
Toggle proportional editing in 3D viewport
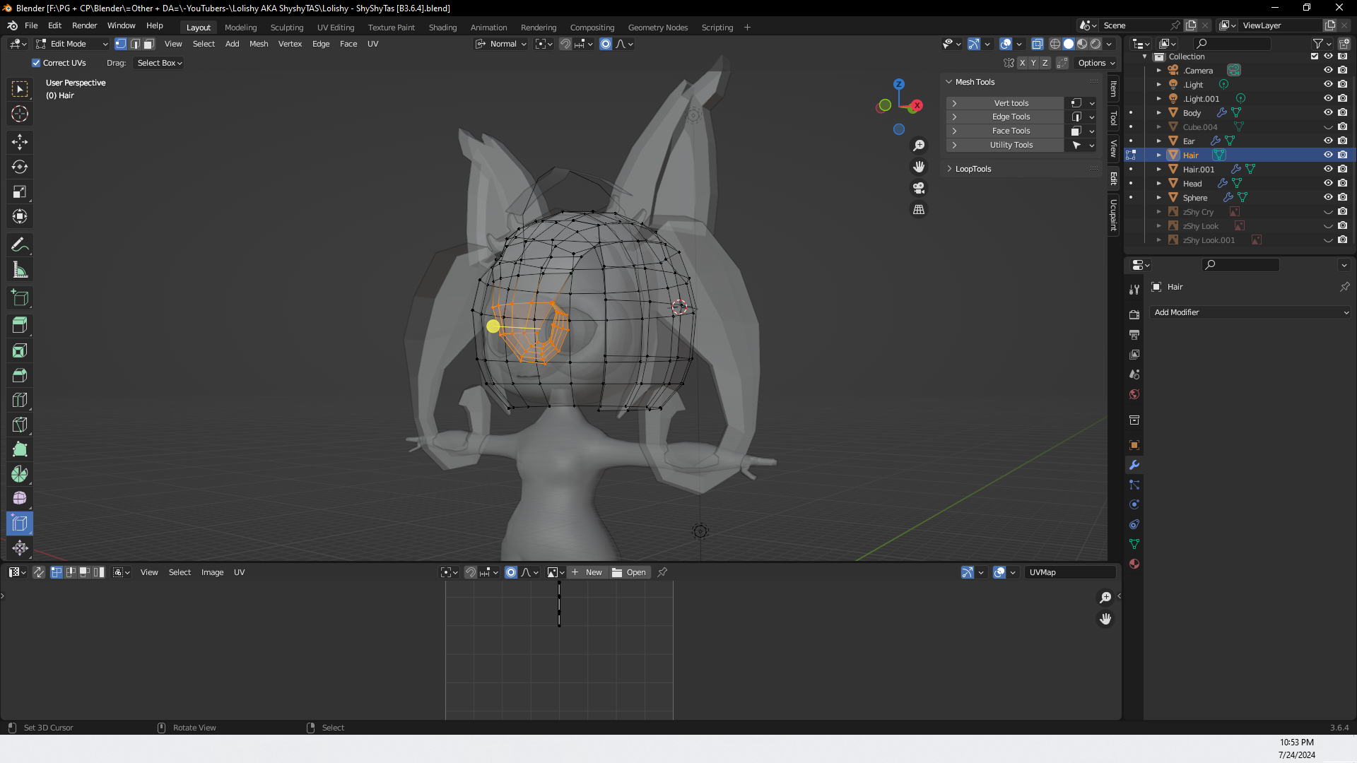[606, 44]
